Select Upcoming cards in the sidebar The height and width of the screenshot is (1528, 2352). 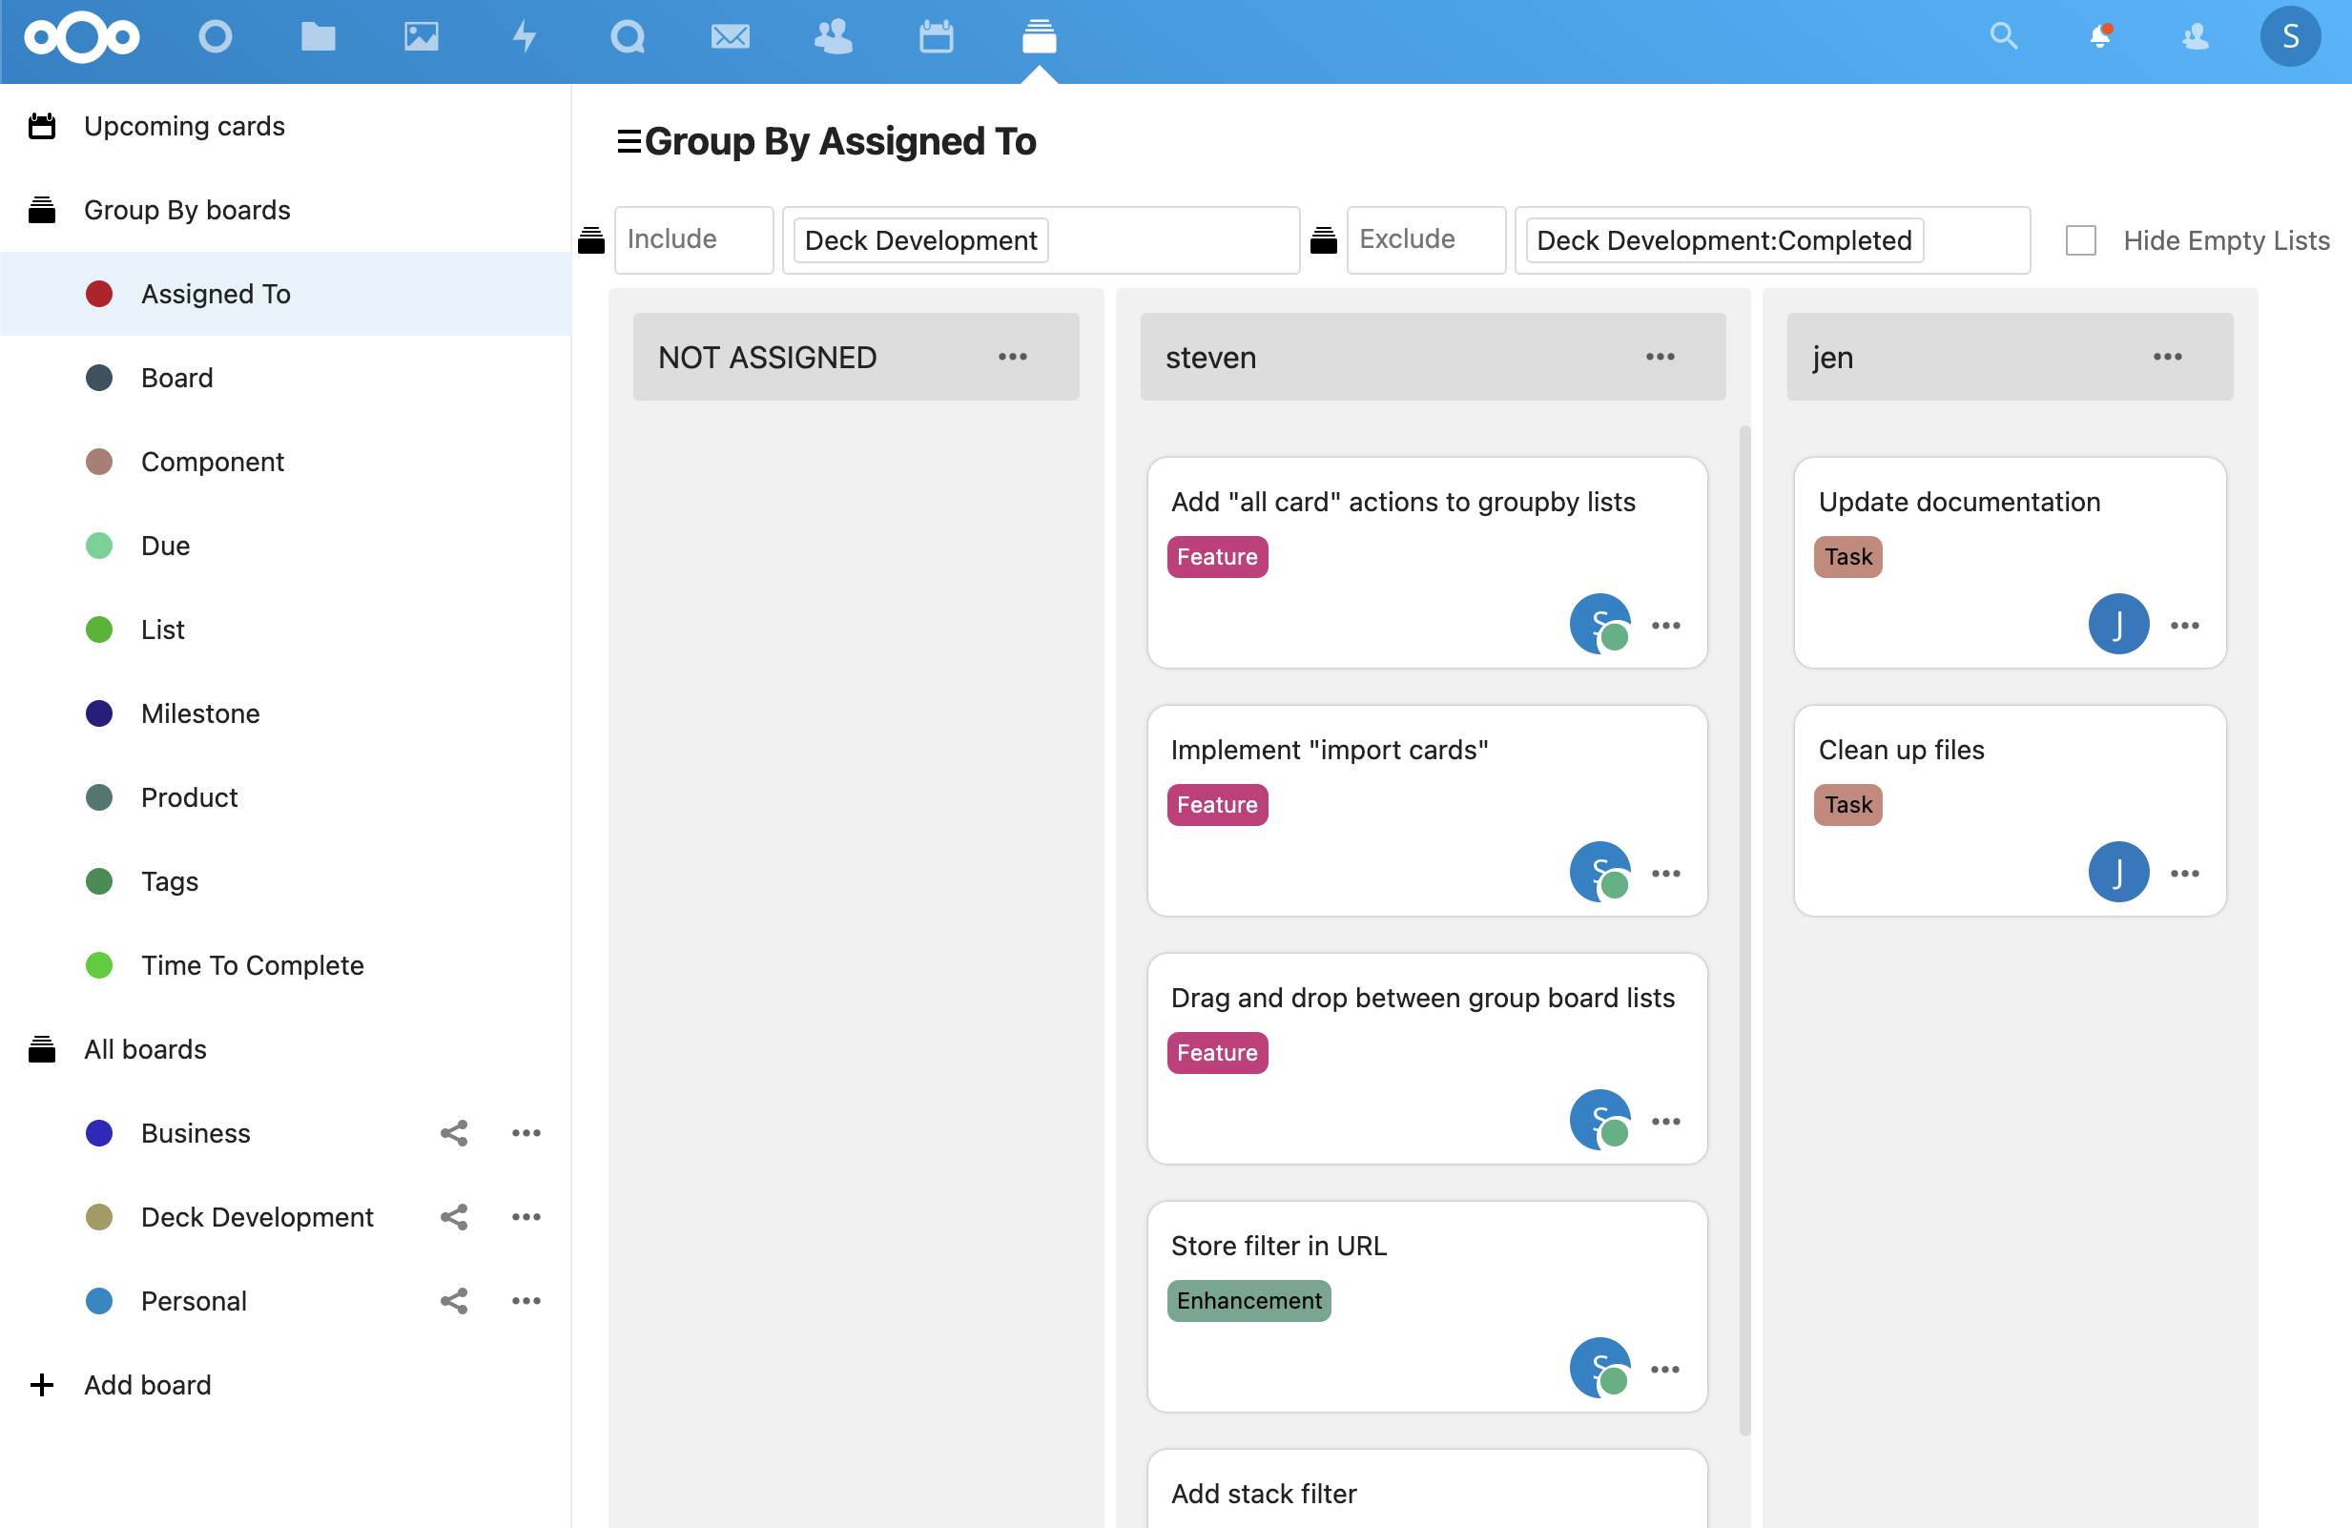click(184, 127)
